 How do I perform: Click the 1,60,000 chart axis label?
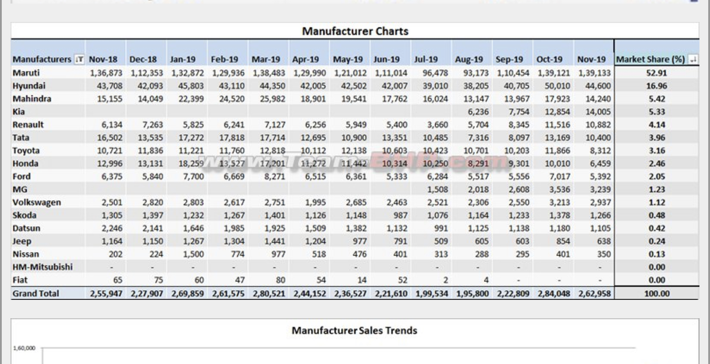(x=24, y=348)
